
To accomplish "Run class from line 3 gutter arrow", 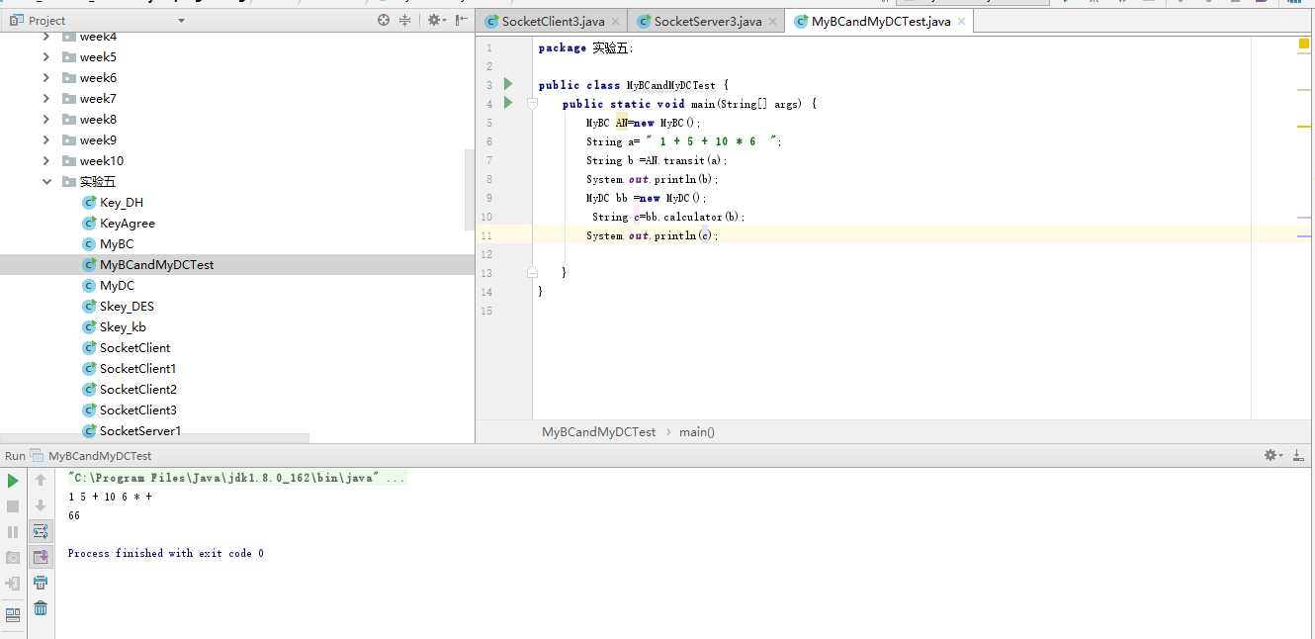I will pyautogui.click(x=508, y=84).
